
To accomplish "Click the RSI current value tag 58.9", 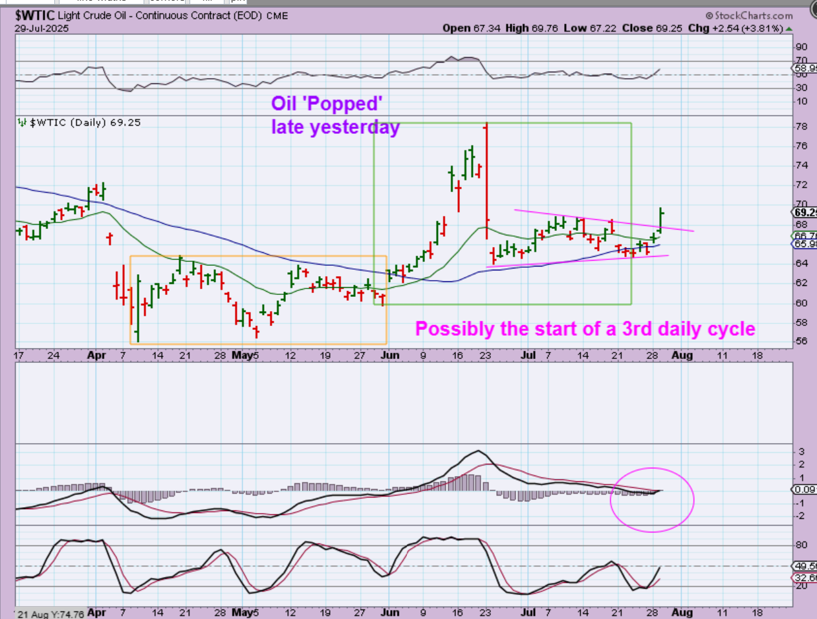I will coord(805,68).
